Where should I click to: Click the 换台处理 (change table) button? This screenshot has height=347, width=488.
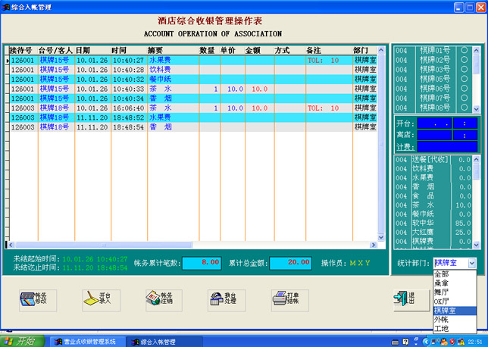click(x=227, y=300)
